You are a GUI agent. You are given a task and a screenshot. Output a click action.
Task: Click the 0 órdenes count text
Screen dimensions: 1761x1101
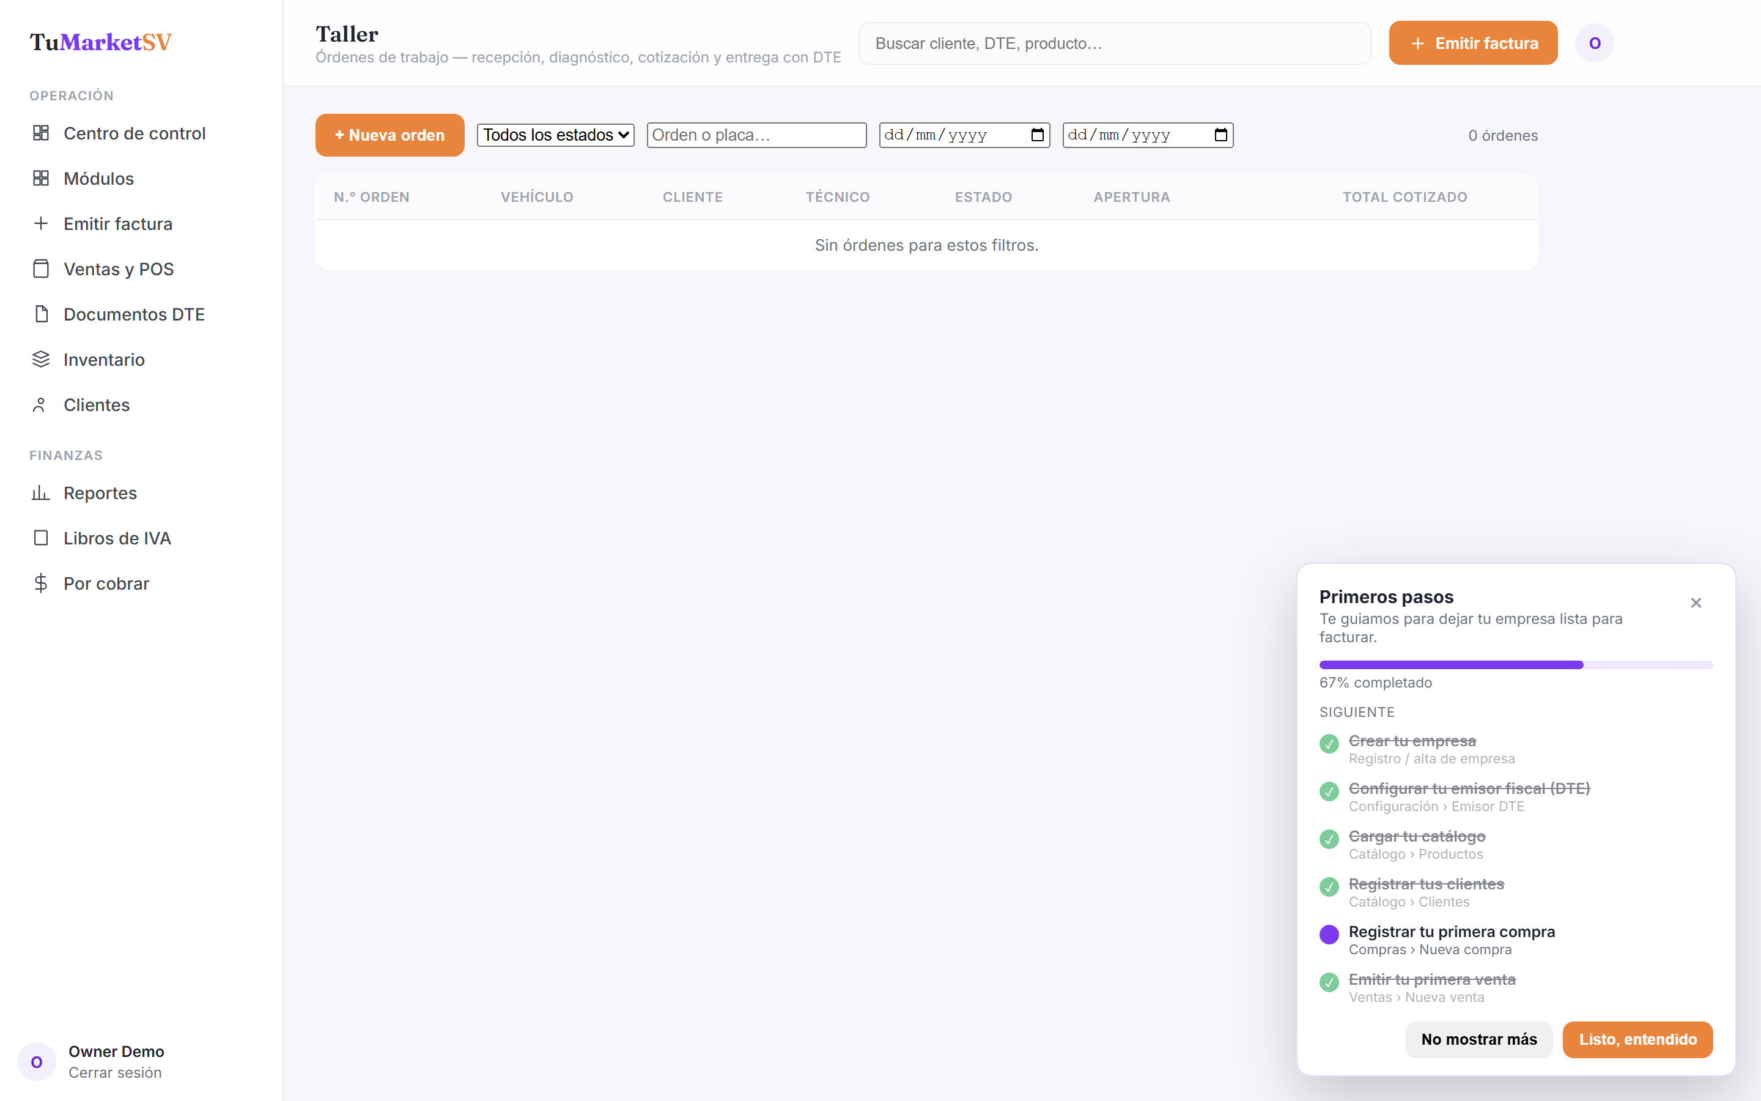(x=1503, y=135)
